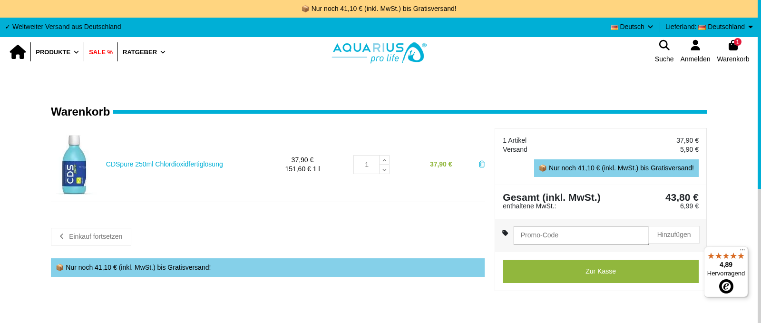The height and width of the screenshot is (323, 761).
Task: Add promo code with Hinzufügen button
Action: [x=673, y=235]
